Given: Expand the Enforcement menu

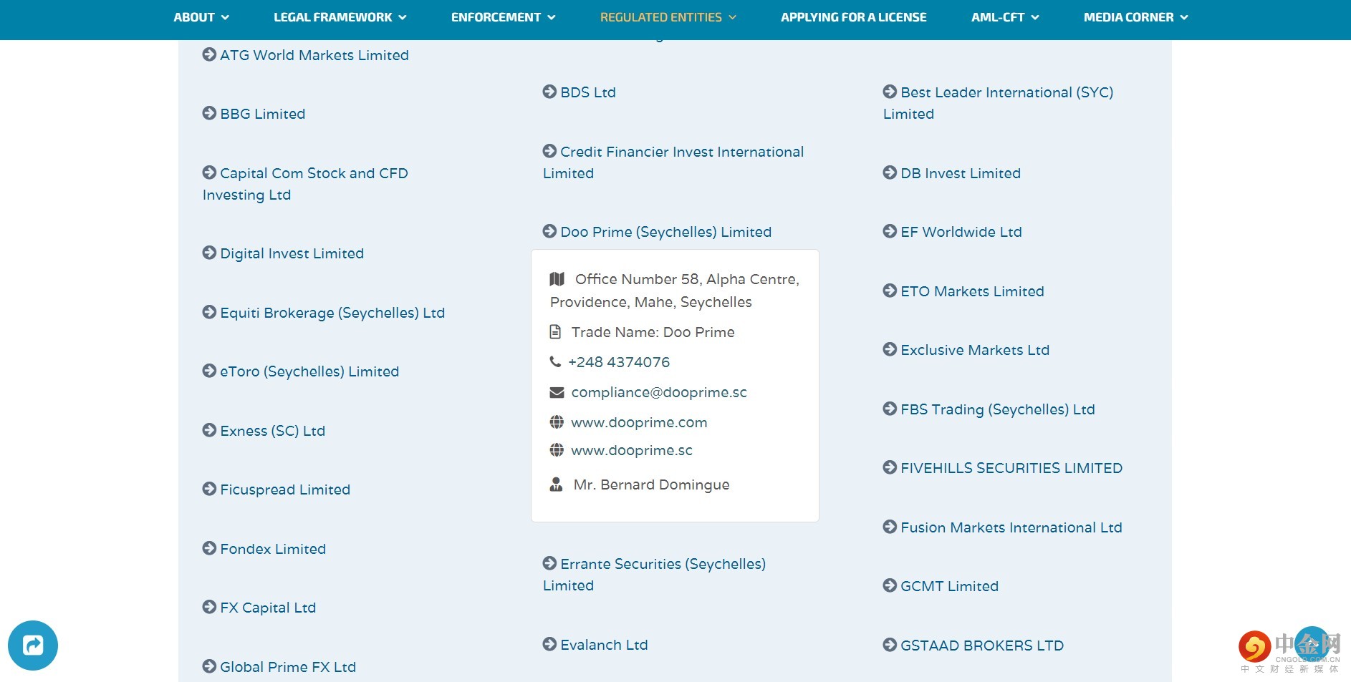Looking at the screenshot, I should (x=504, y=17).
